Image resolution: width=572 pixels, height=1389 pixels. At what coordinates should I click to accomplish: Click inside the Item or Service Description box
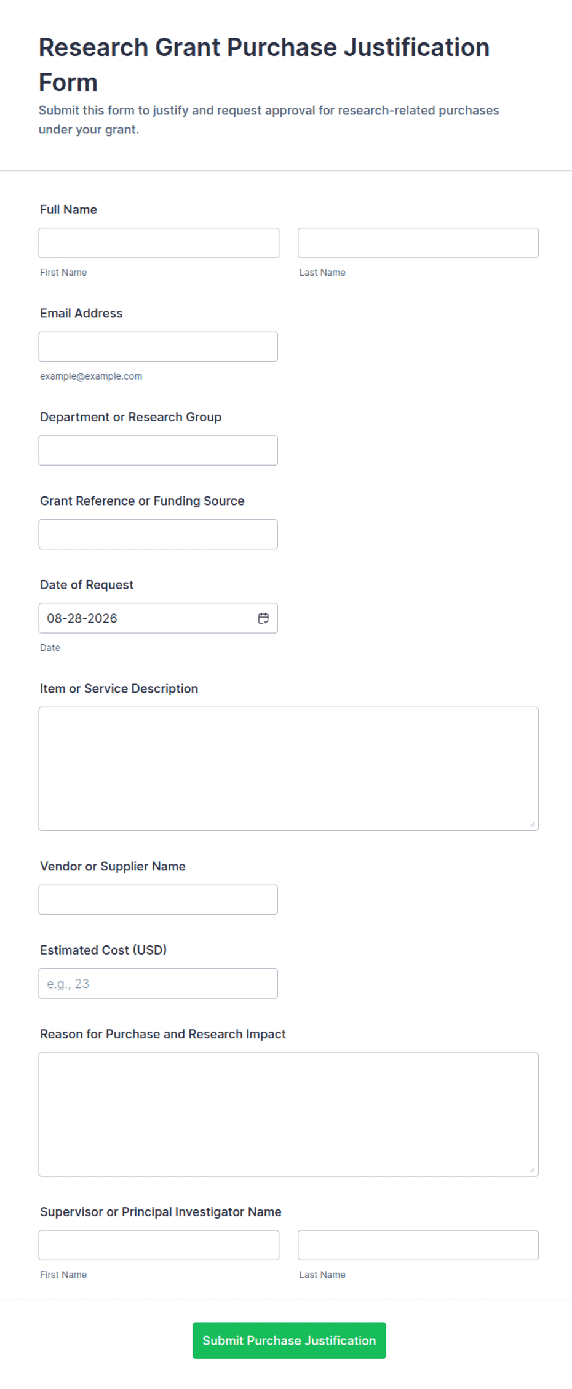point(288,769)
